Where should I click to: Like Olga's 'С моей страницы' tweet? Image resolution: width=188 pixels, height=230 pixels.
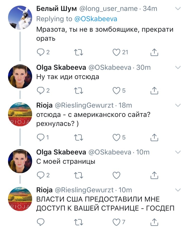(116, 175)
